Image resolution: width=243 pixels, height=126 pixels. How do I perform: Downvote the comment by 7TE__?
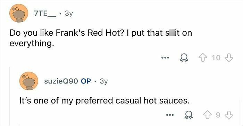[229, 58]
